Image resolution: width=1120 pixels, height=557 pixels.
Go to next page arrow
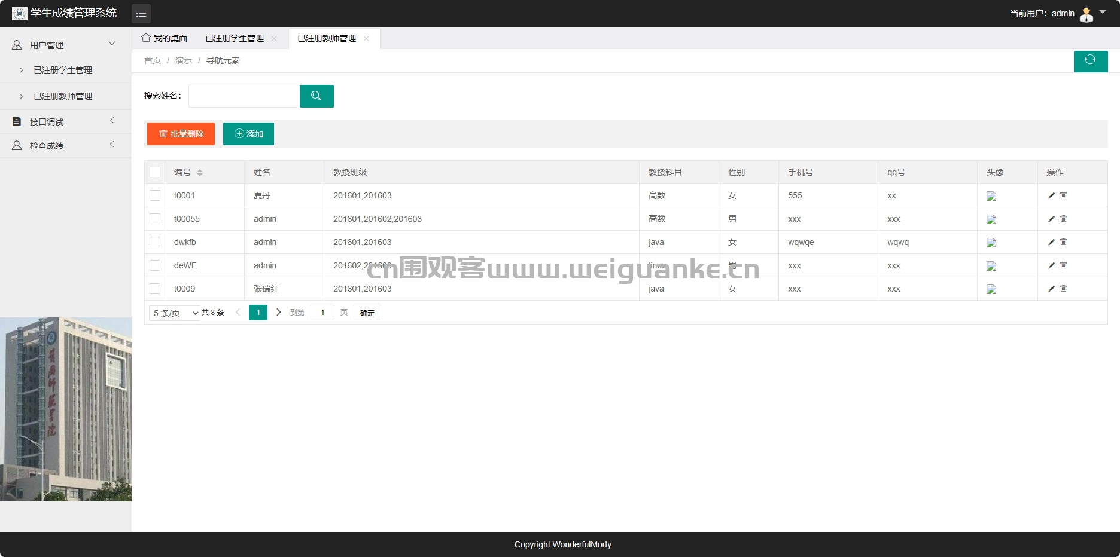tap(278, 312)
